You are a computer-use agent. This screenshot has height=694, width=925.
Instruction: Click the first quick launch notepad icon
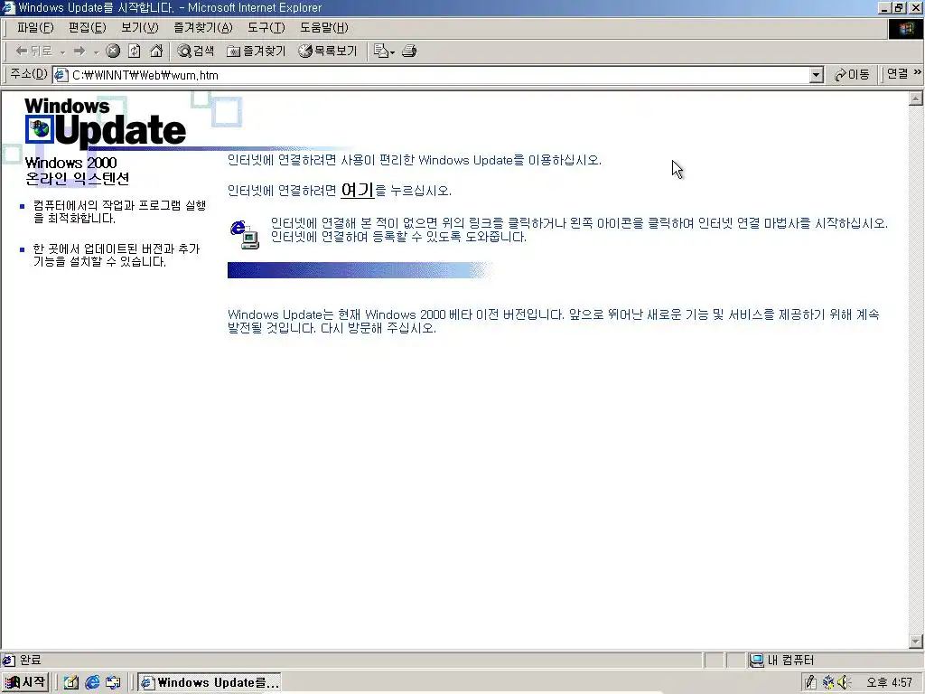click(71, 683)
